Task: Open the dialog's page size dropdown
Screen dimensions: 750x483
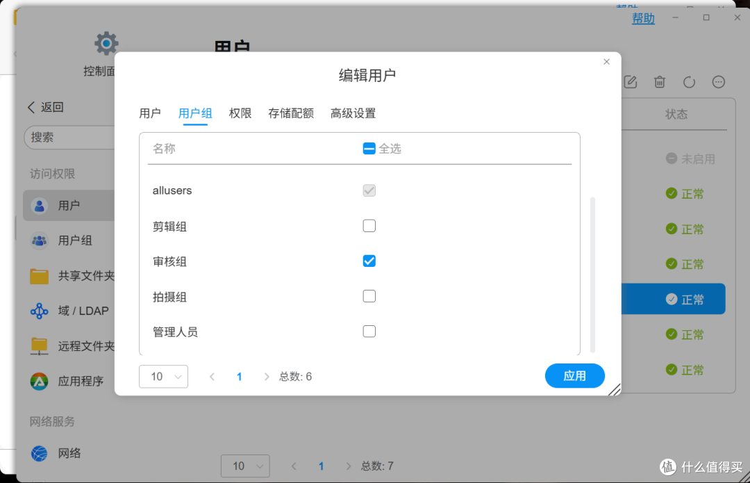Action: click(x=164, y=376)
